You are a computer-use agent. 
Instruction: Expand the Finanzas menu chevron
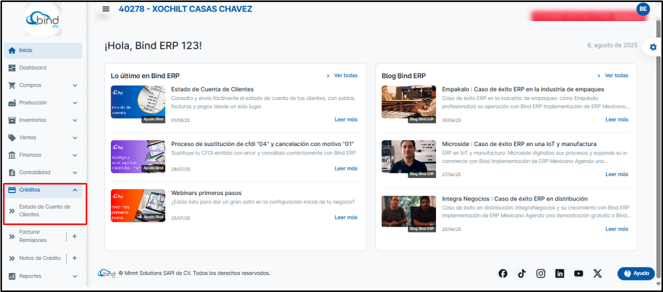[x=75, y=155]
